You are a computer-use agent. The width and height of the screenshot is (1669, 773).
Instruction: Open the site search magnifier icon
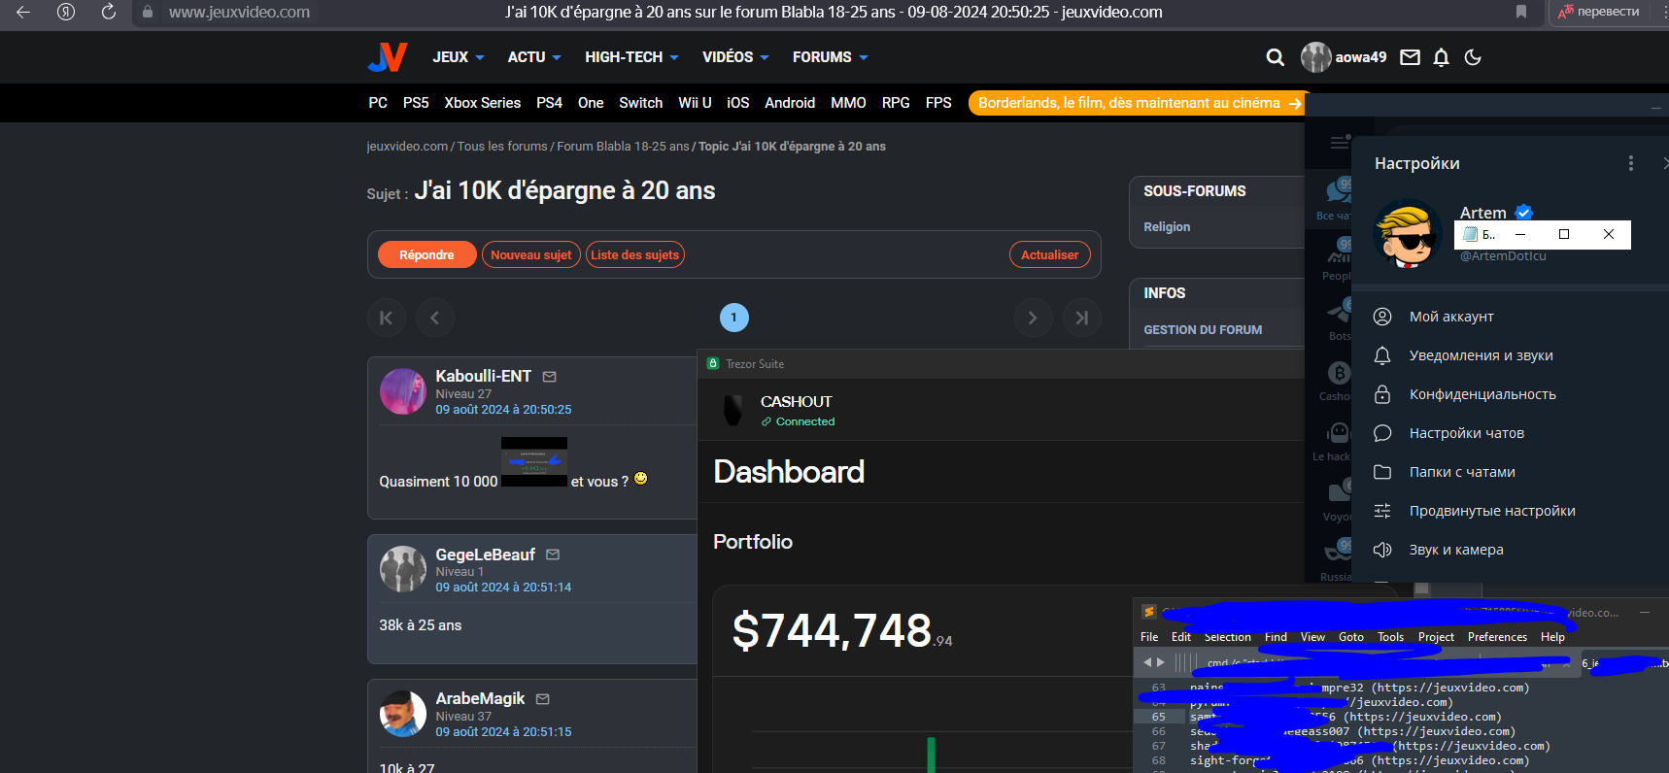pyautogui.click(x=1276, y=57)
